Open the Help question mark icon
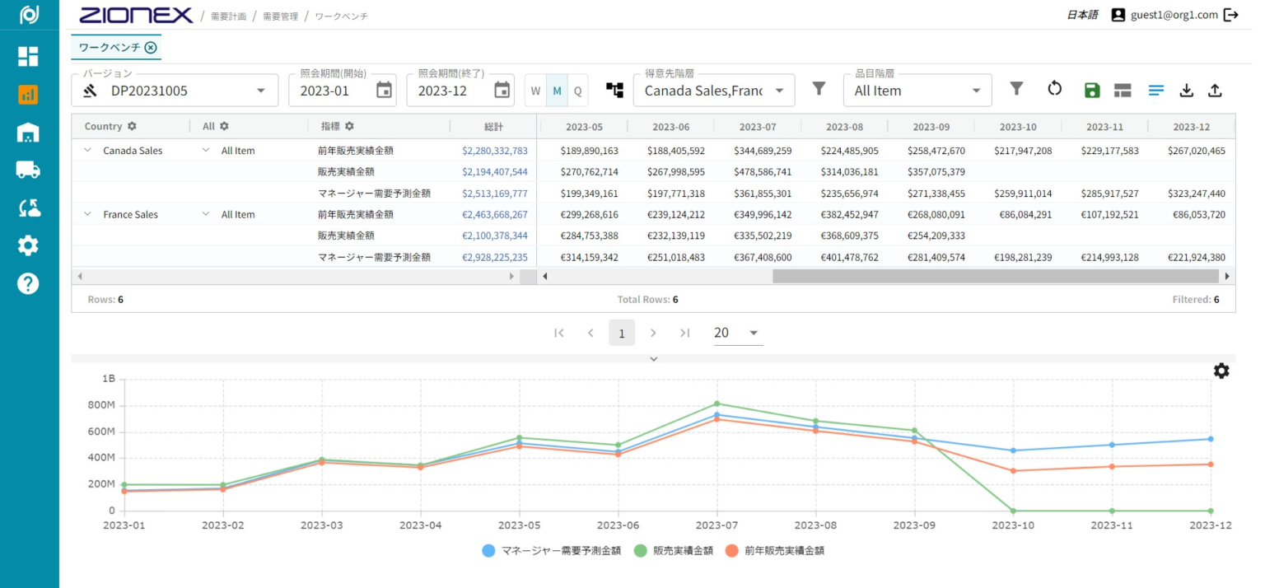Viewport: 1265px width, 588px height. pyautogui.click(x=27, y=283)
